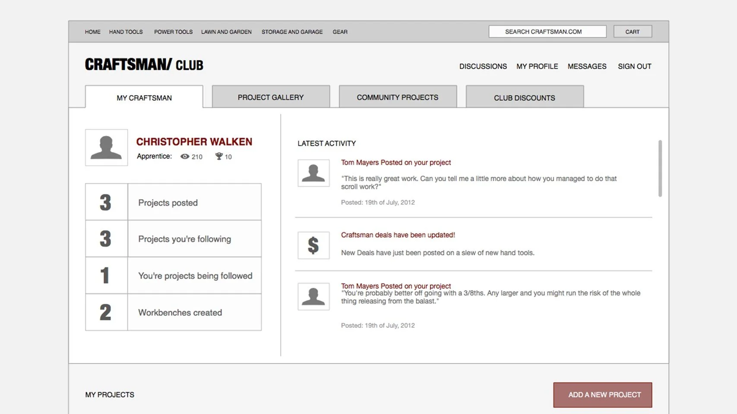Viewport: 737px width, 414px height.
Task: Open the Cart button
Action: coord(633,31)
